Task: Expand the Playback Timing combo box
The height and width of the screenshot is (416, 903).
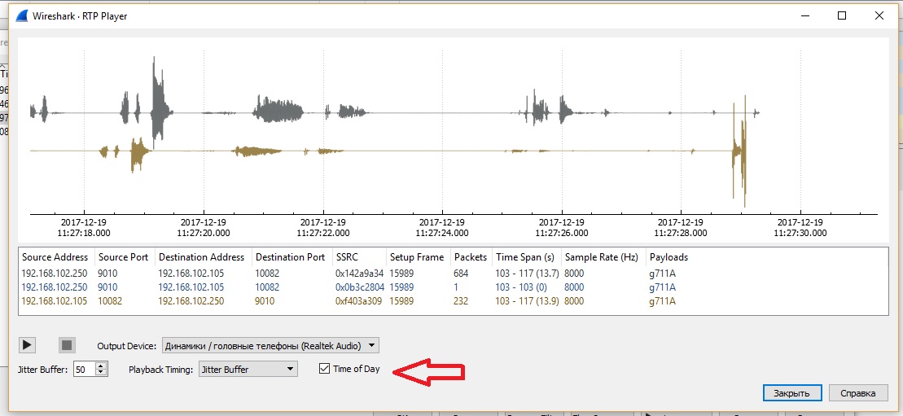Action: click(x=248, y=369)
